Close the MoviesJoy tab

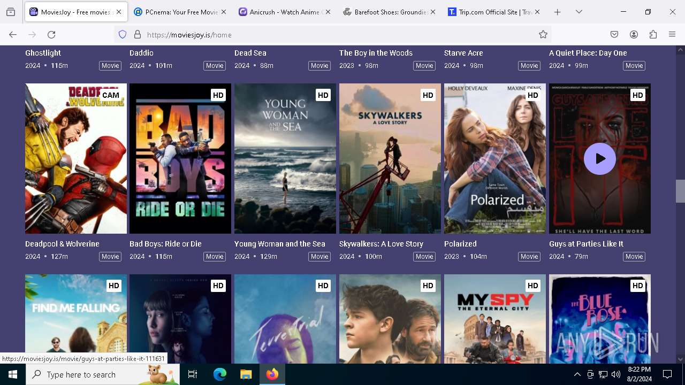(118, 12)
